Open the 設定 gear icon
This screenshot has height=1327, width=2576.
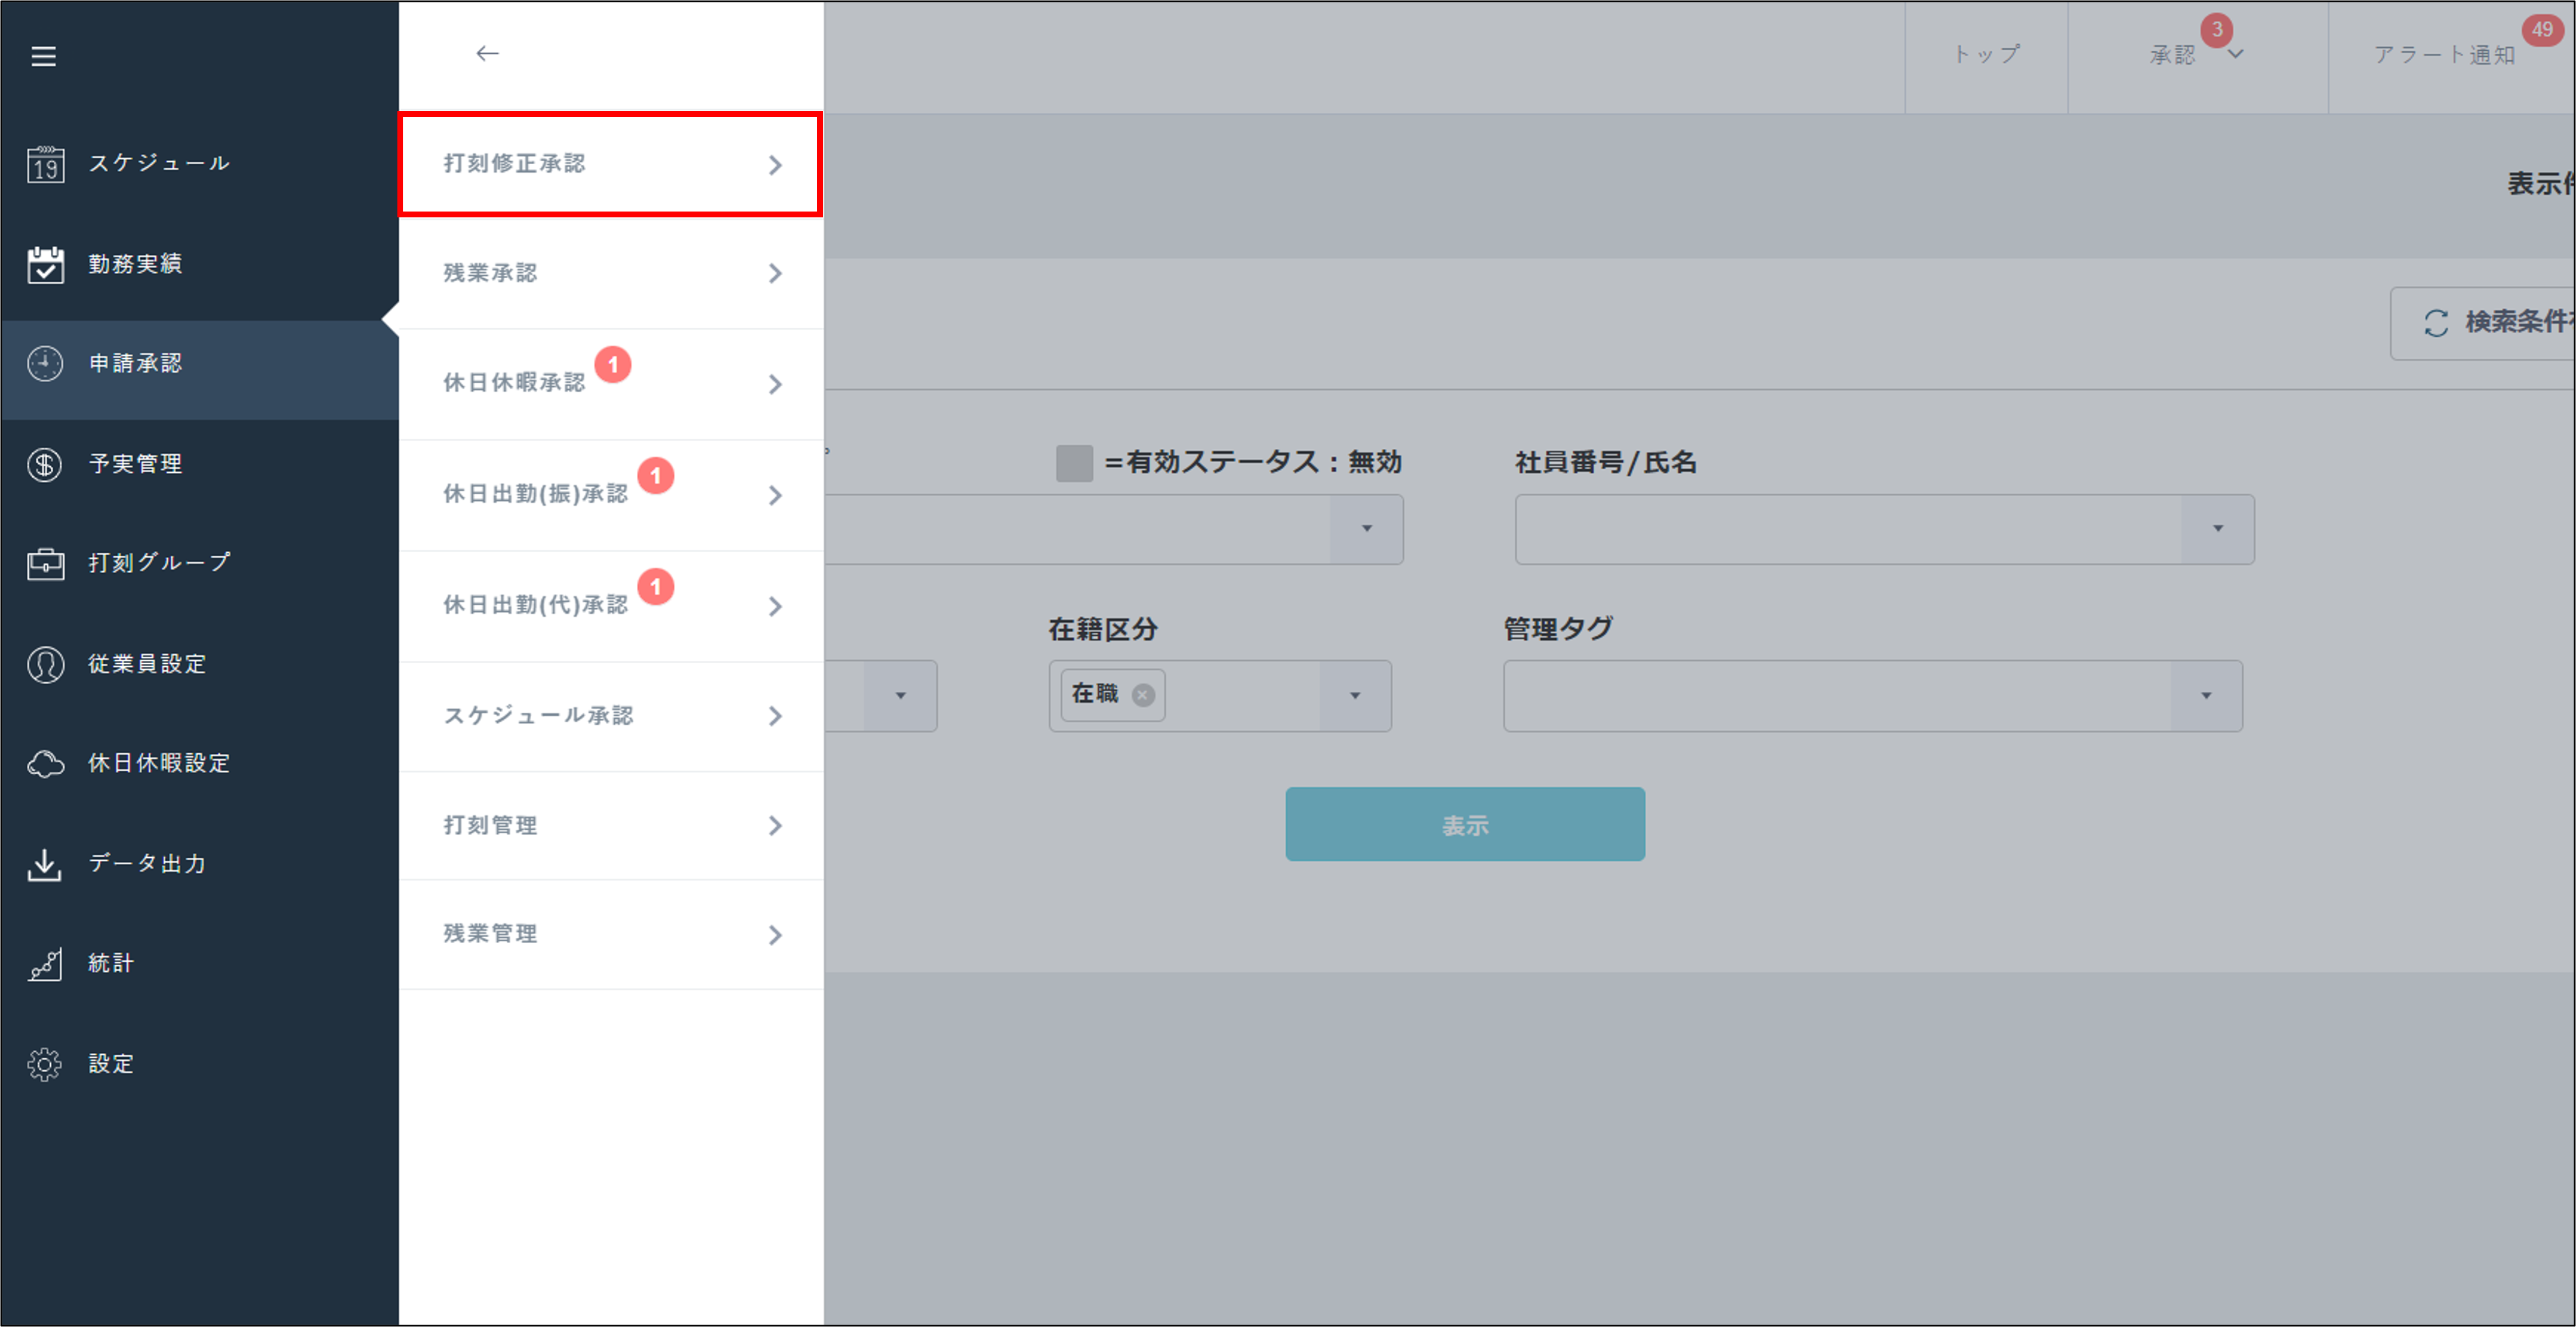[x=45, y=1064]
